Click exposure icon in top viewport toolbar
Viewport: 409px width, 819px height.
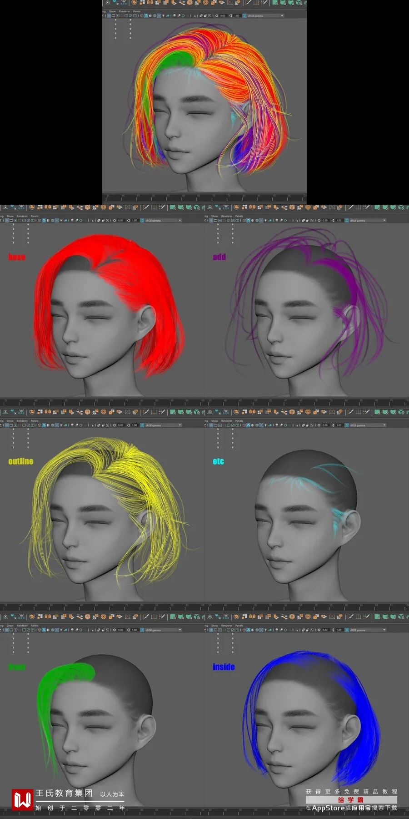click(217, 15)
